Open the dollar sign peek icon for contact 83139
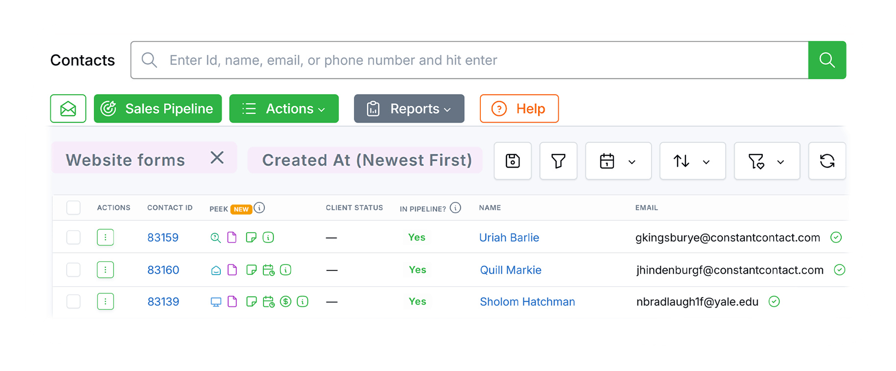The width and height of the screenshot is (896, 371). [x=285, y=302]
